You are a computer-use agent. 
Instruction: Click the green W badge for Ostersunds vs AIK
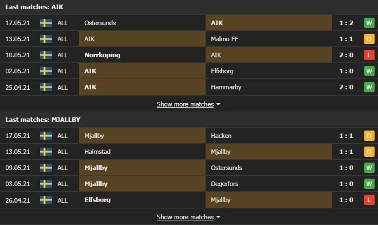pyautogui.click(x=369, y=23)
